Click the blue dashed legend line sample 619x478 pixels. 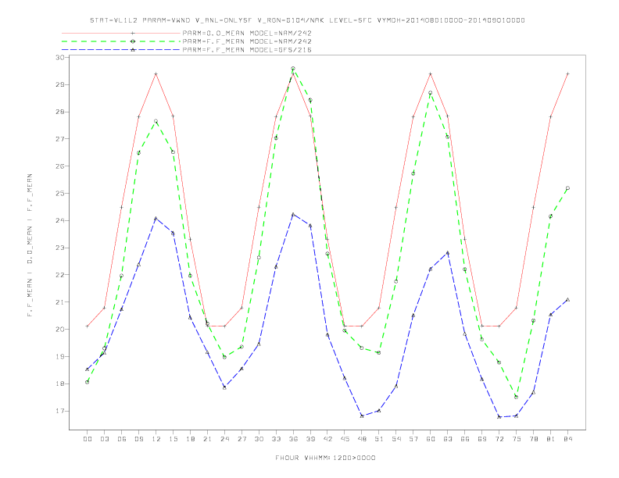[121, 50]
